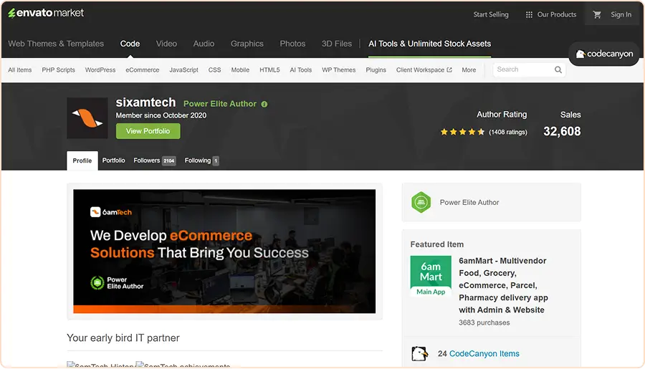Click the search magnifier icon
Image resolution: width=645 pixels, height=369 pixels.
click(x=558, y=70)
